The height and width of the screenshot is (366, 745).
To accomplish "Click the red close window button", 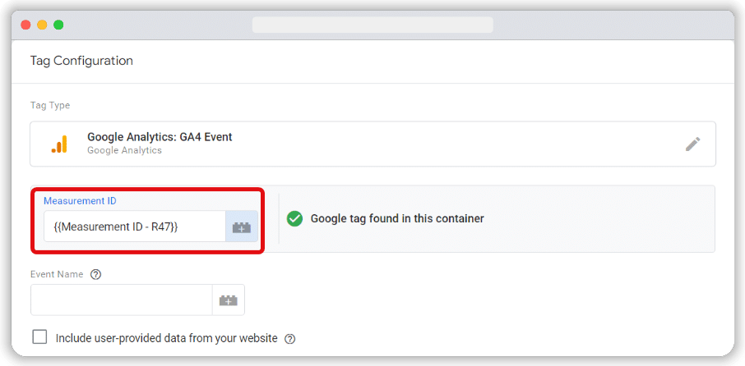I will 26,25.
